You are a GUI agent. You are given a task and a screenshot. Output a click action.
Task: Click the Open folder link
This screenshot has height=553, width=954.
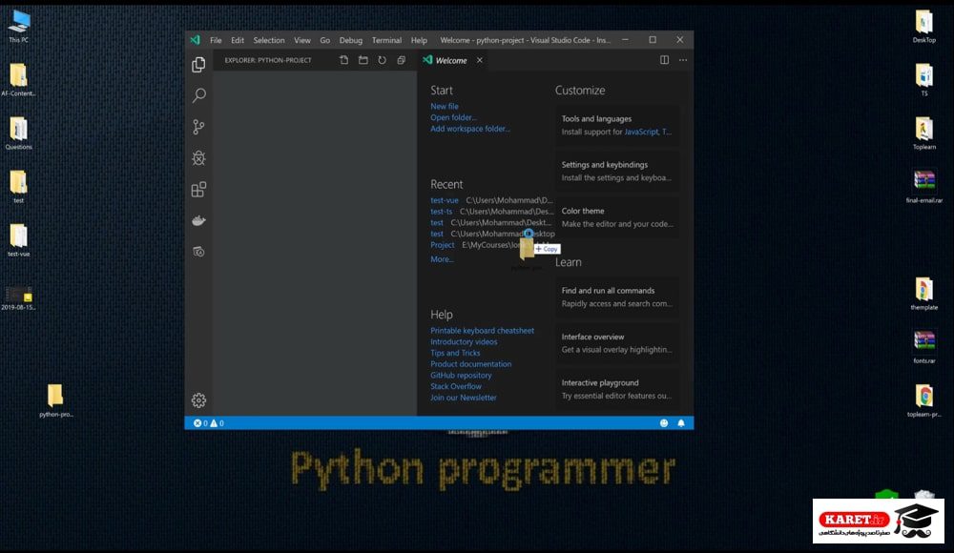453,117
